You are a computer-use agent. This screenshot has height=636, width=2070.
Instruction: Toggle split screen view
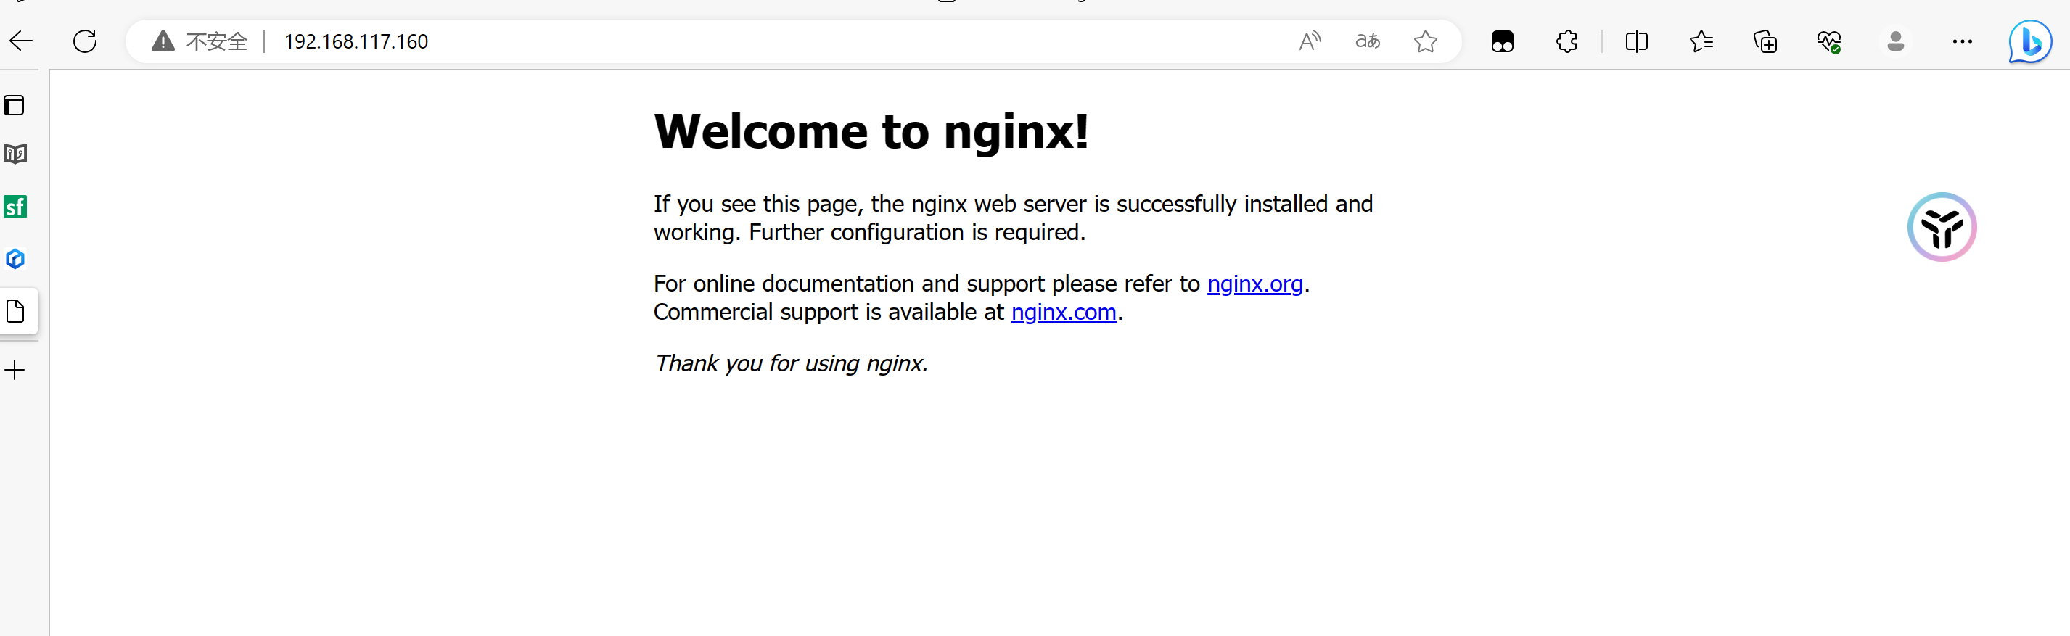point(1636,41)
